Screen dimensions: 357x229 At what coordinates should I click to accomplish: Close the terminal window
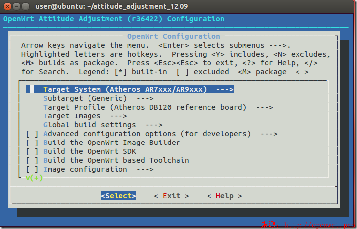(x=7, y=6)
